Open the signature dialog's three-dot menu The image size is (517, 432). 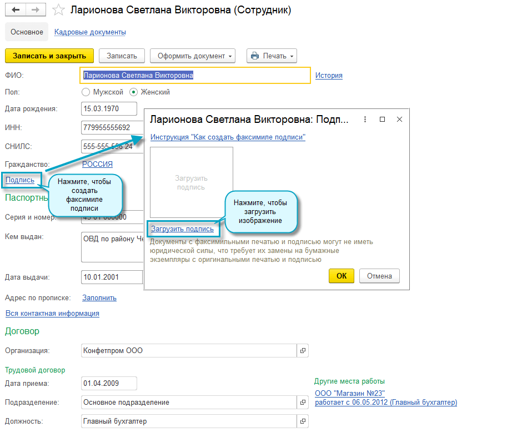pyautogui.click(x=365, y=120)
